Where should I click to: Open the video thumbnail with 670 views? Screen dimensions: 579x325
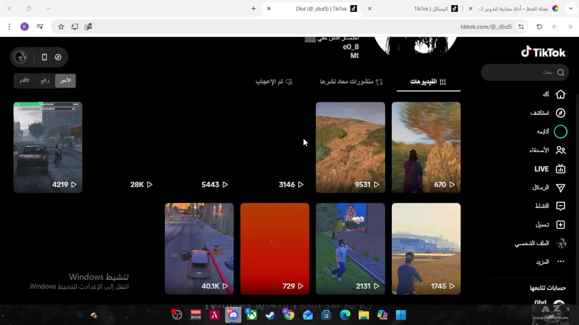click(426, 147)
